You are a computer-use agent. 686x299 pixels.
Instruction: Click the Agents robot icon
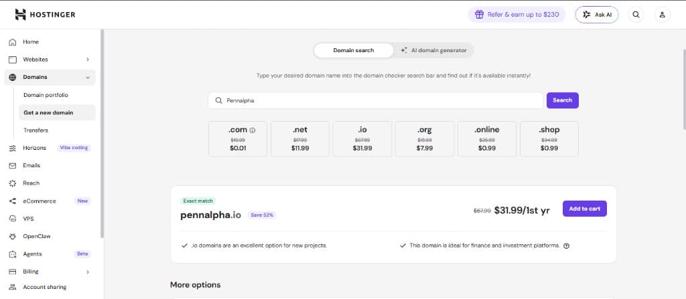point(13,254)
